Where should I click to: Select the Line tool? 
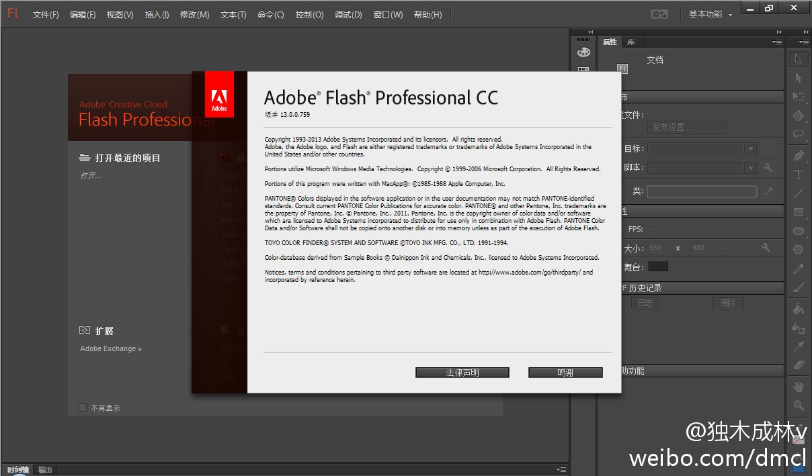click(799, 193)
